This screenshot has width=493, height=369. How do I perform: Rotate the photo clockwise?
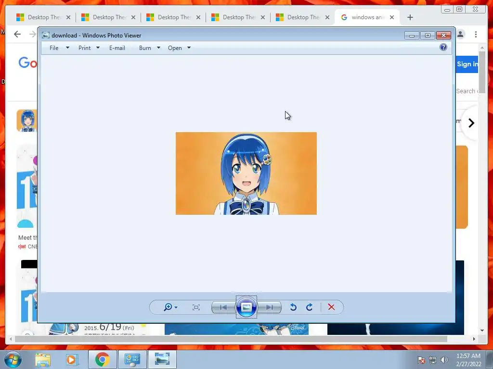310,307
